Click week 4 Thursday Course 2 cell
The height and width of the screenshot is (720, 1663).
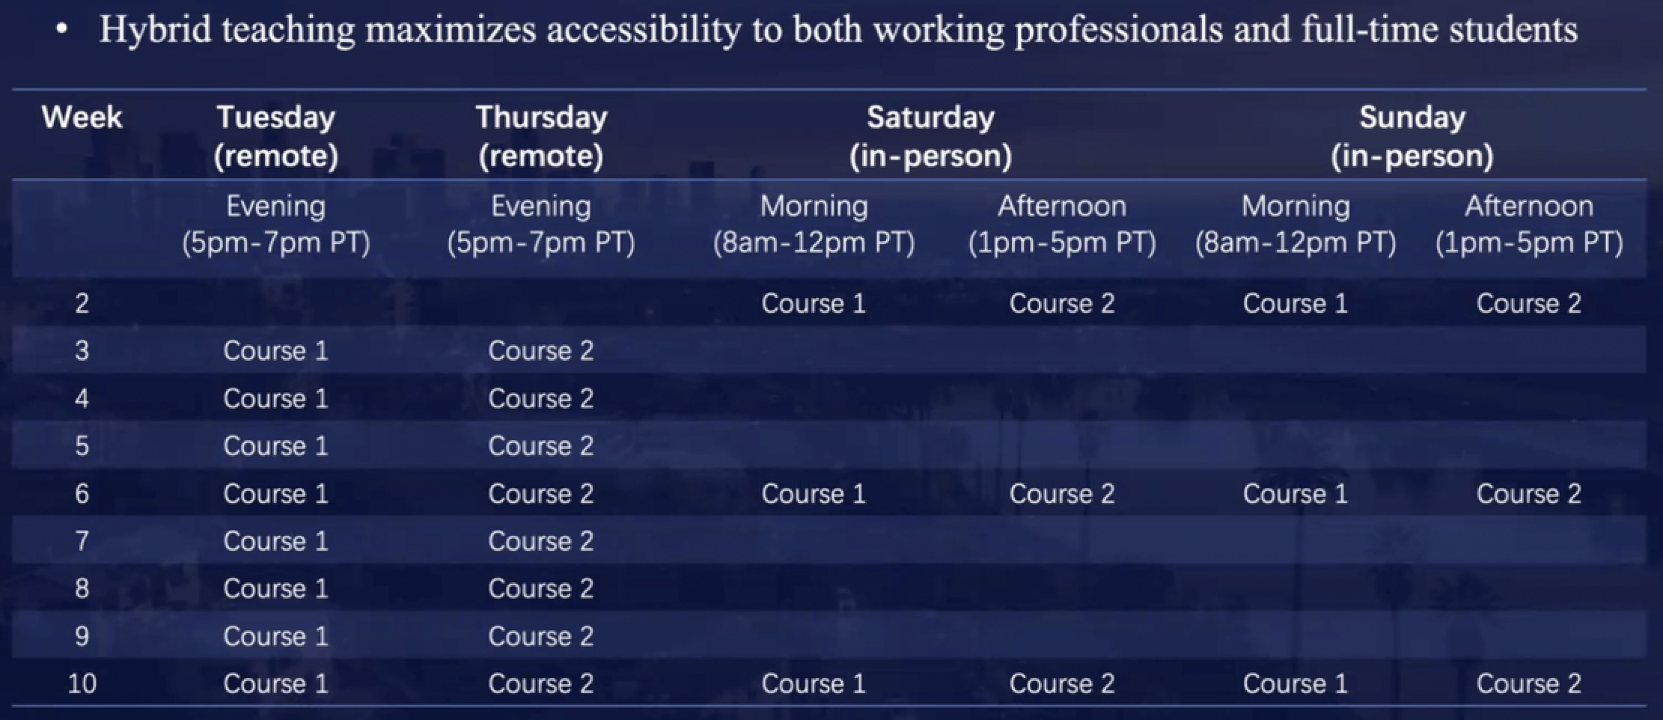(x=541, y=398)
